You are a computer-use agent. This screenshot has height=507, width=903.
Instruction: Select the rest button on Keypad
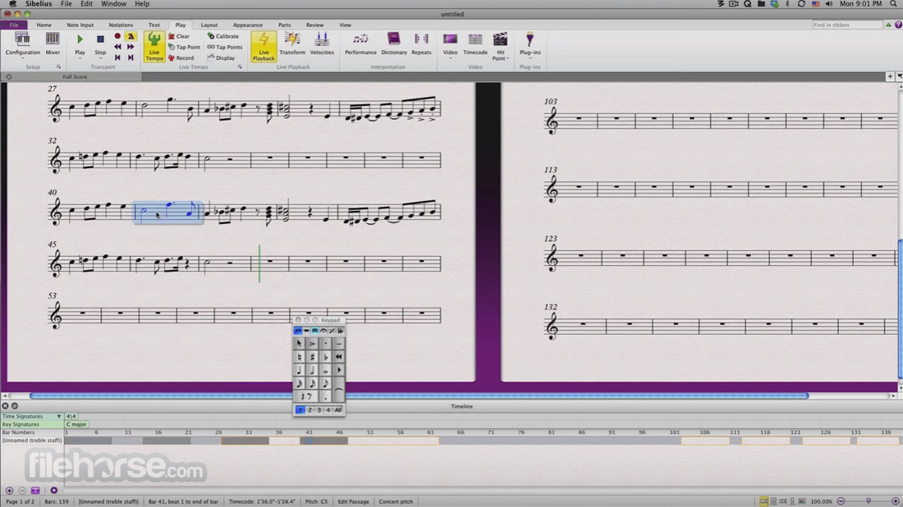pos(306,396)
